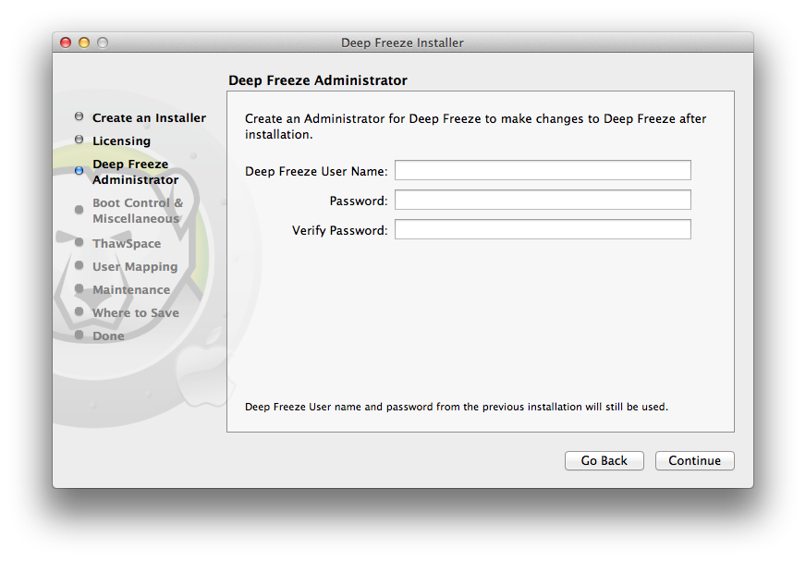This screenshot has width=806, height=561.
Task: Click the Password input field
Action: click(x=543, y=200)
